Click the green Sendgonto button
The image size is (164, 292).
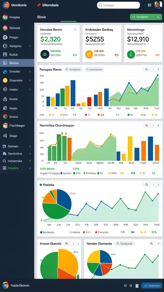(146, 17)
